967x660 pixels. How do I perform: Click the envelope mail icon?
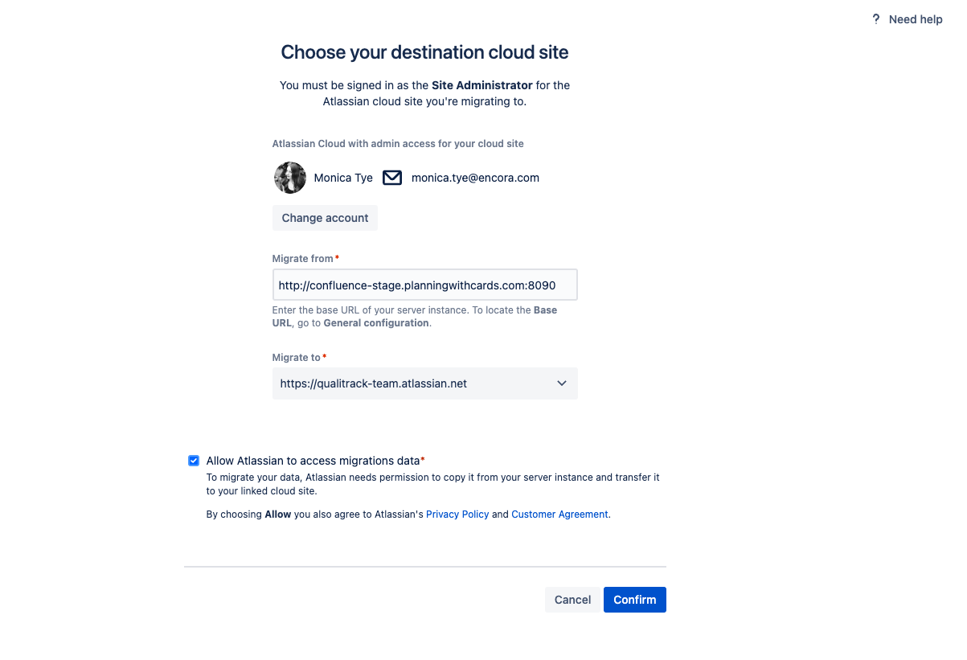click(392, 178)
